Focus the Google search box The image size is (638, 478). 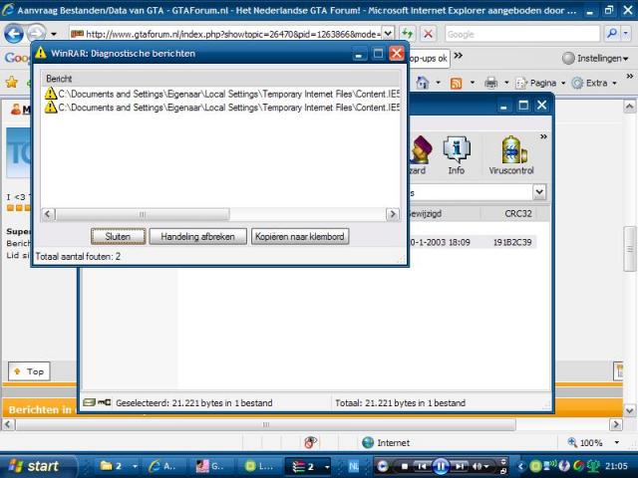click(x=522, y=34)
